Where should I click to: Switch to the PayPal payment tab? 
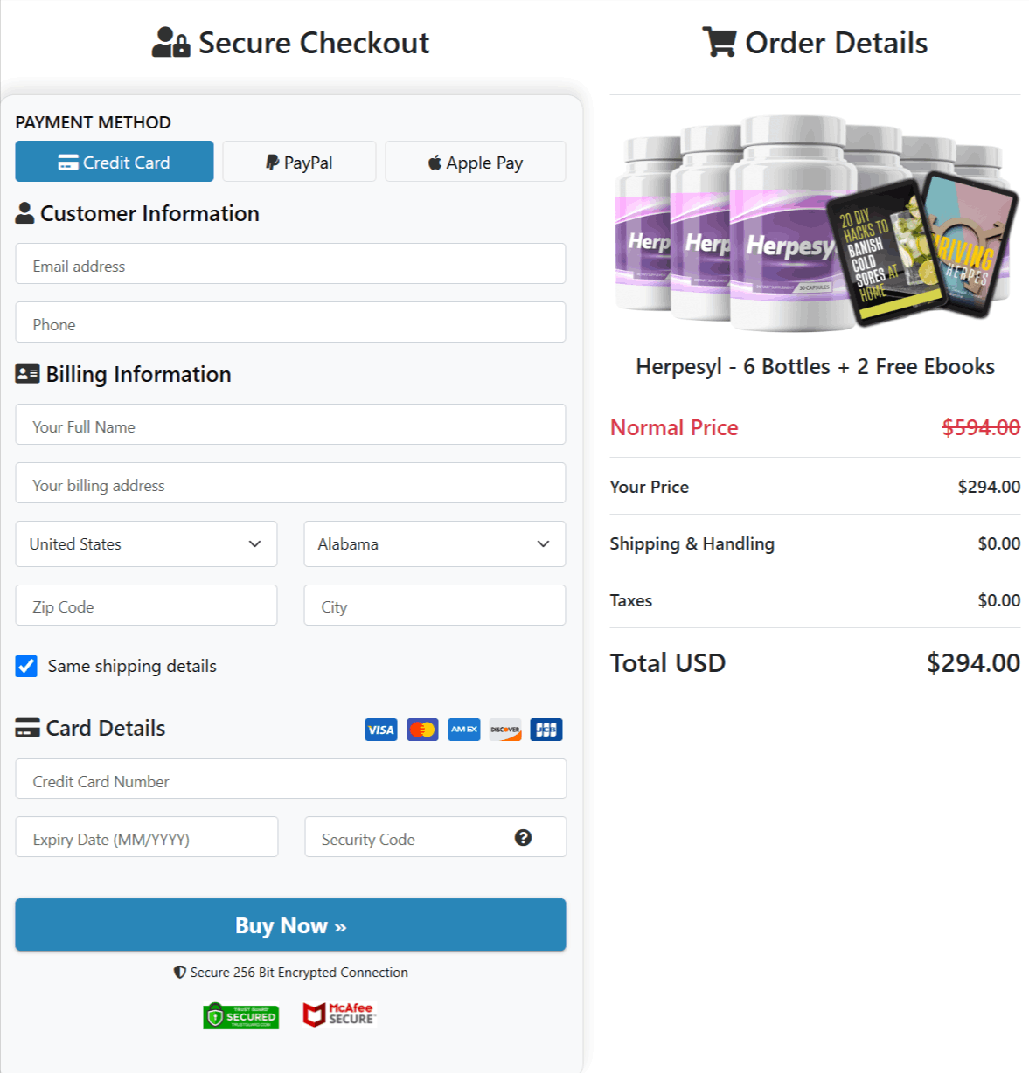(x=298, y=161)
